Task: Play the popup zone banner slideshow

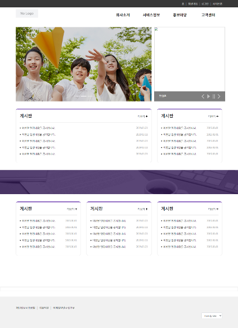Action: point(208,96)
